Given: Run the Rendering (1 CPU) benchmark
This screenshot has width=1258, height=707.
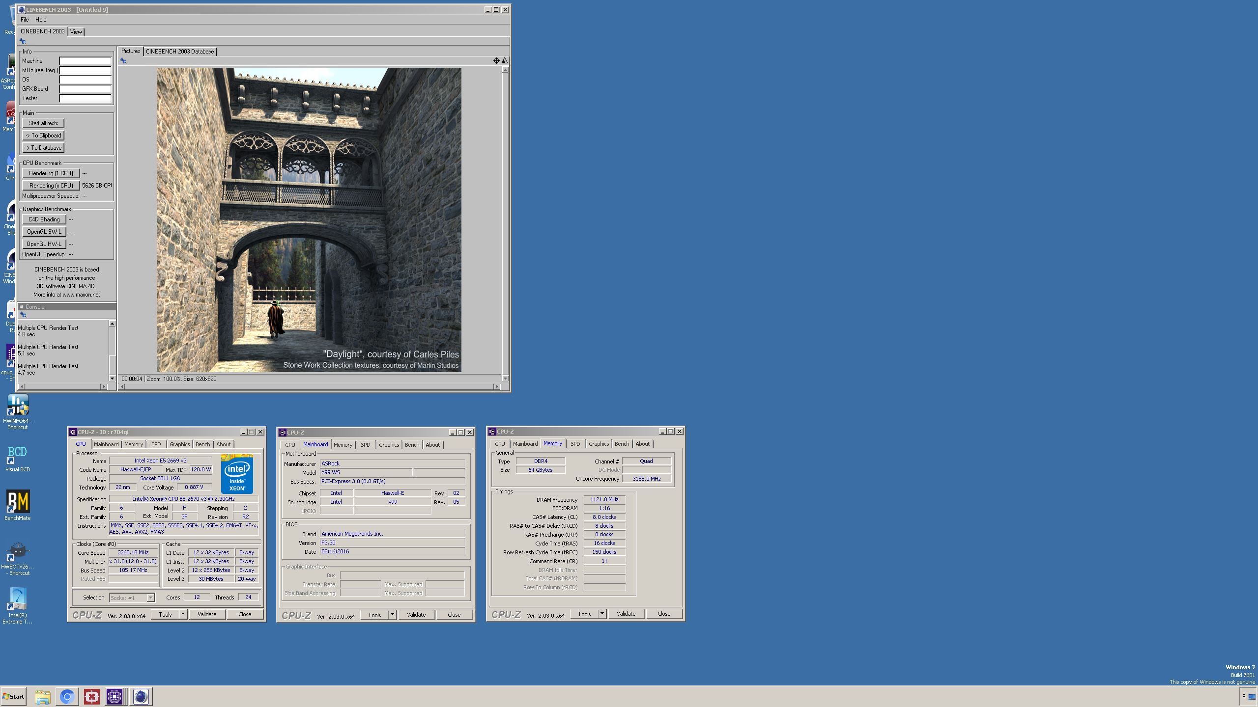Looking at the screenshot, I should (x=51, y=173).
